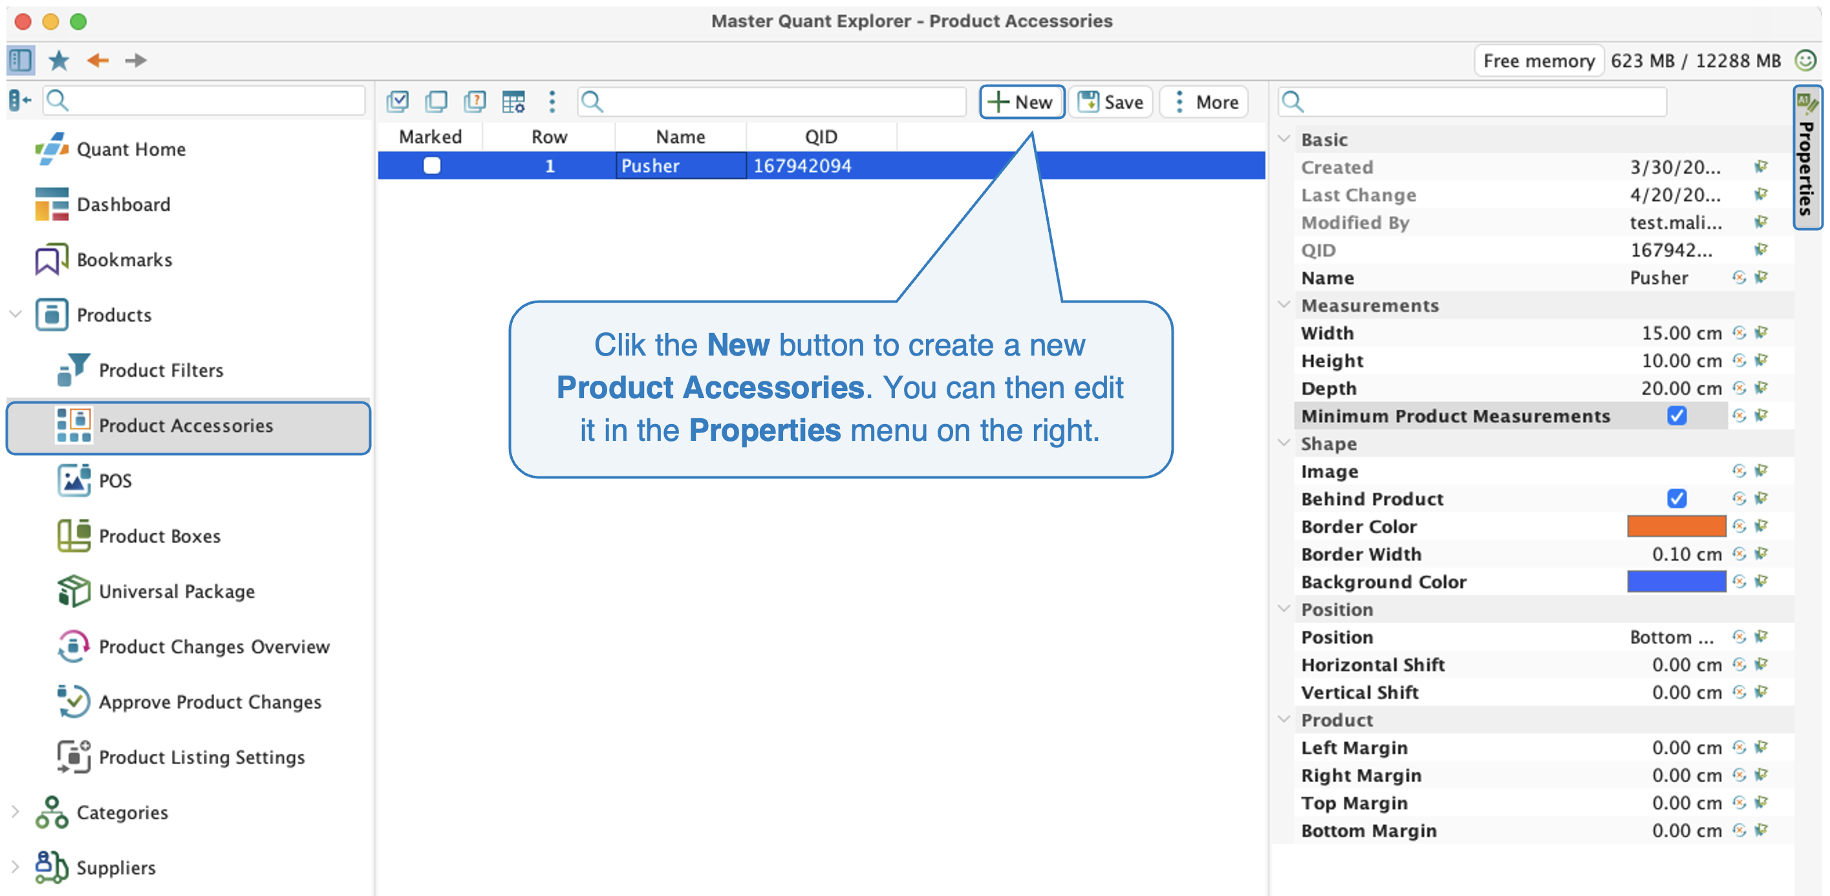Click the mark all rows icon

(x=398, y=101)
